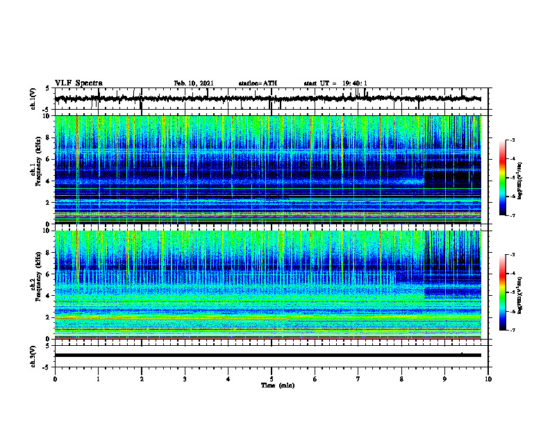Click the 8 minute tick label on time axis
The height and width of the screenshot is (425, 550).
pyautogui.click(x=401, y=379)
